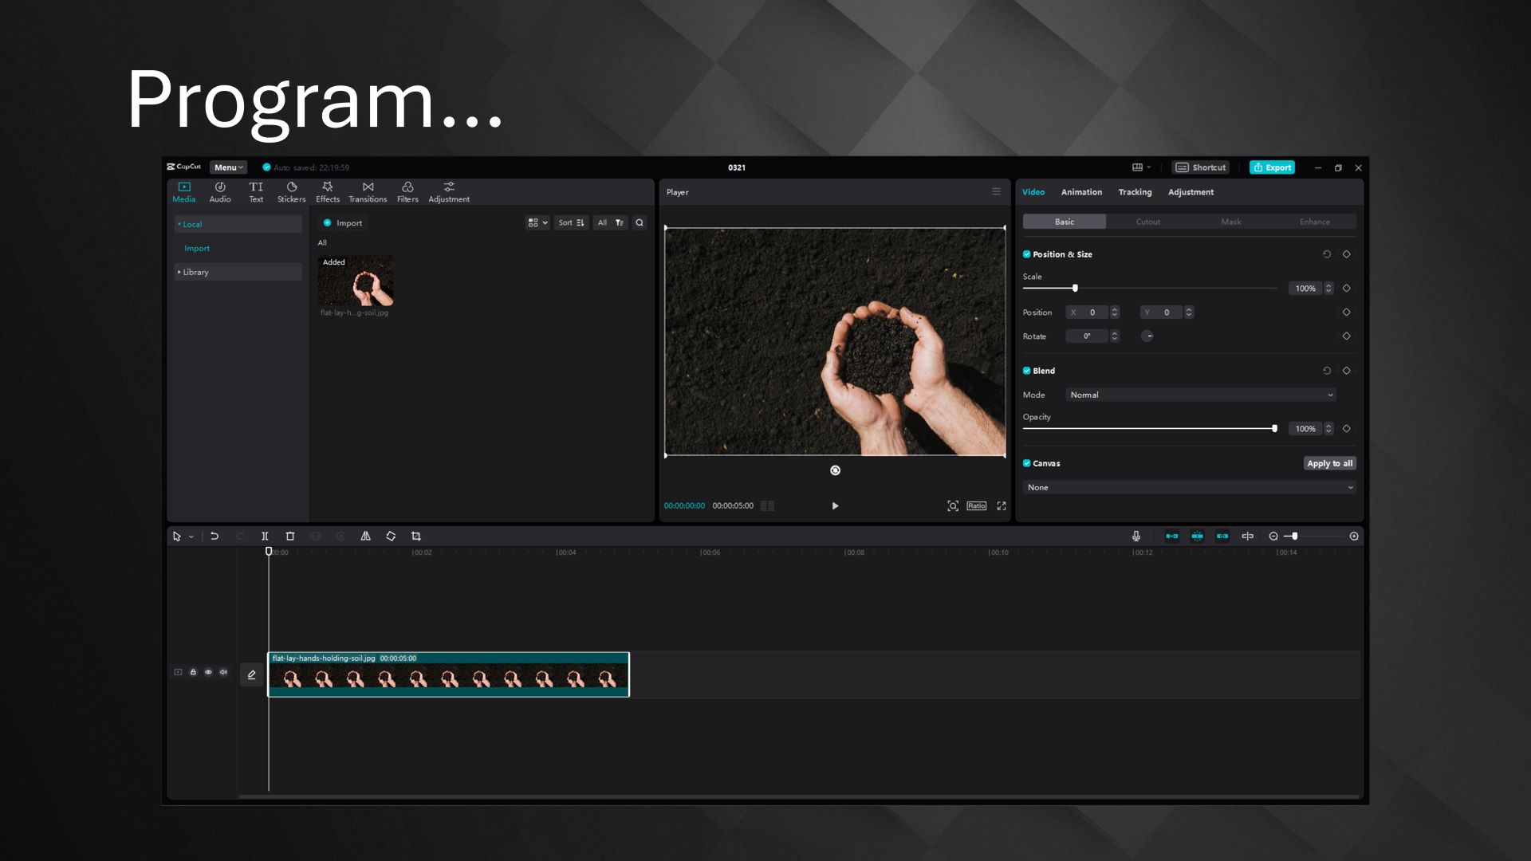Expand the Library tree item
Screen dimensions: 1531x861
(x=195, y=272)
